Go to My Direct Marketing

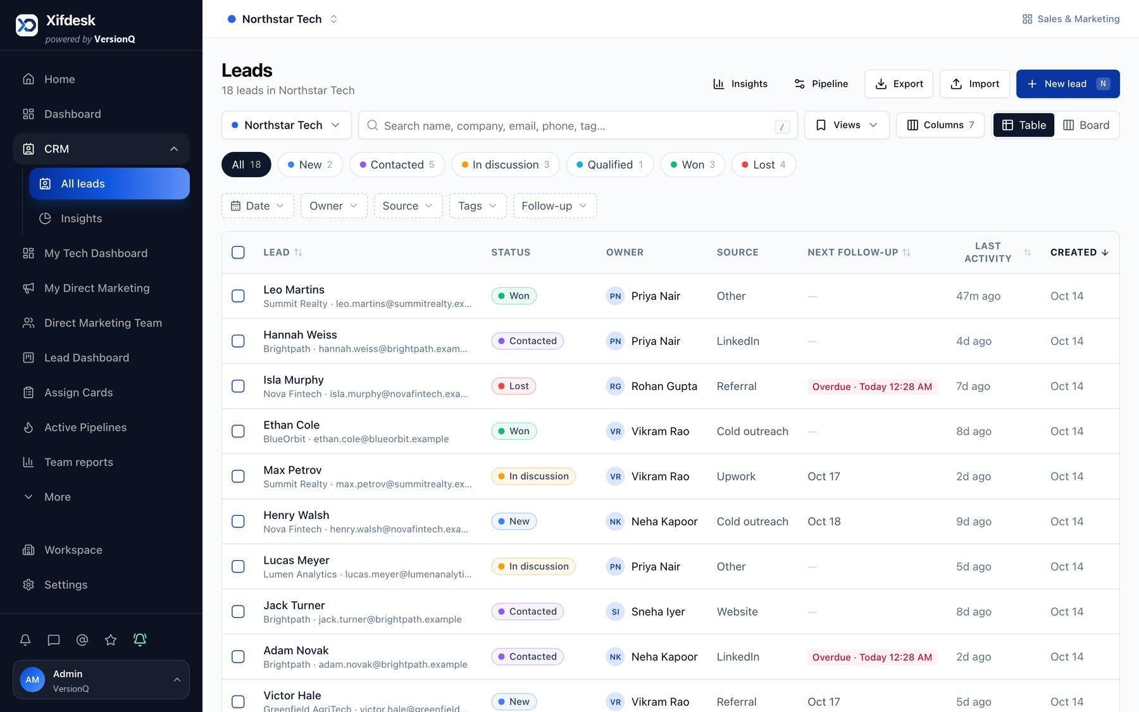(x=101, y=288)
